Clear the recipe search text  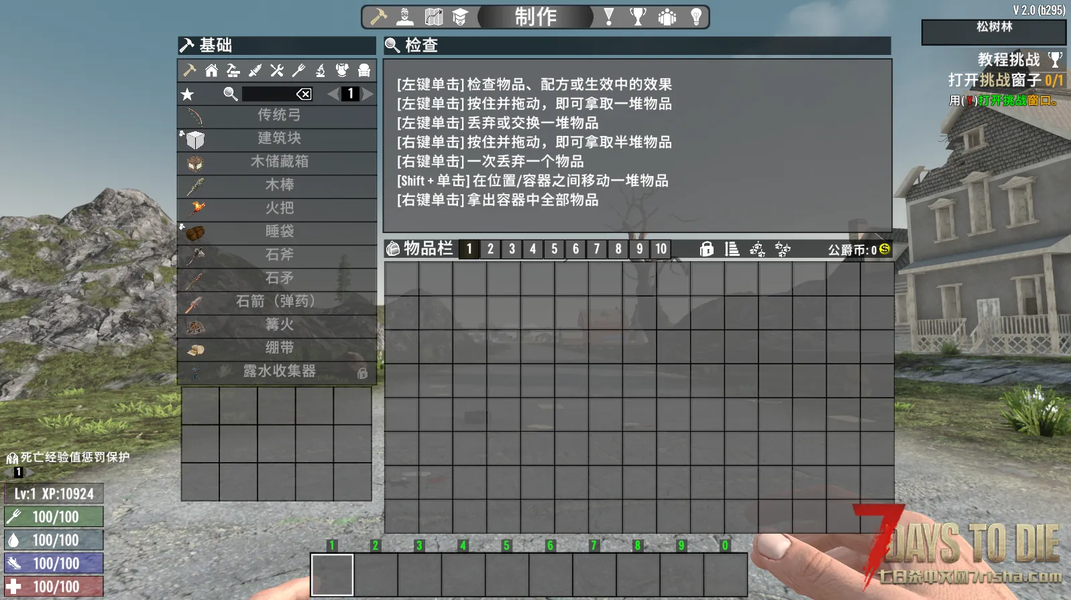(304, 94)
